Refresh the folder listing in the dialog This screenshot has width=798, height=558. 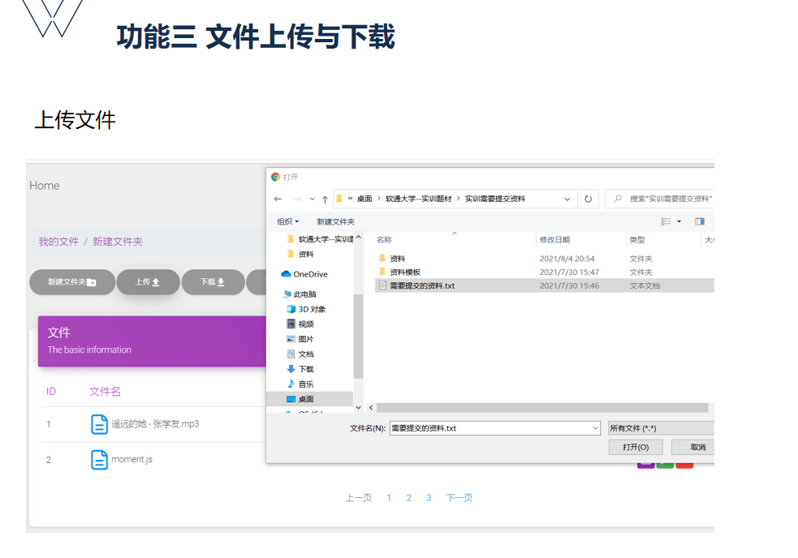pyautogui.click(x=588, y=199)
